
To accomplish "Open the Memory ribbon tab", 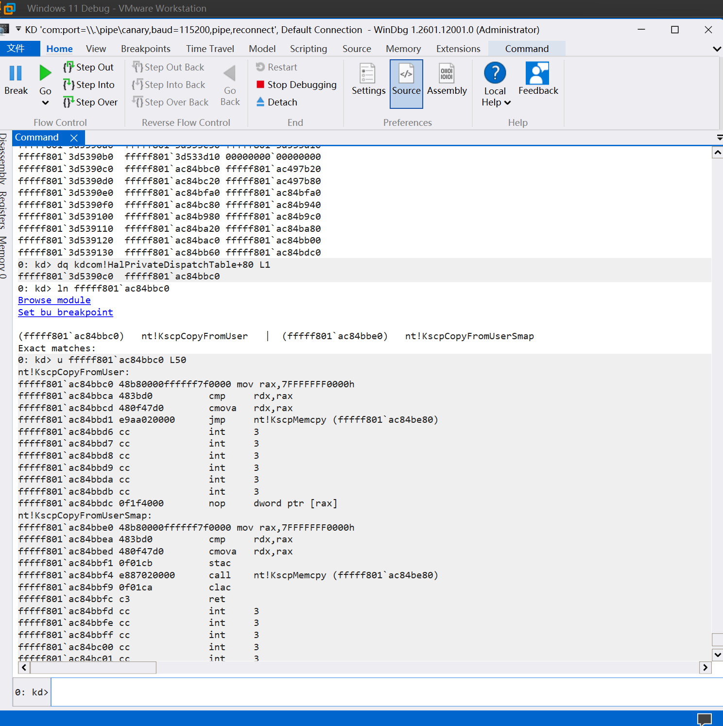I will (403, 49).
